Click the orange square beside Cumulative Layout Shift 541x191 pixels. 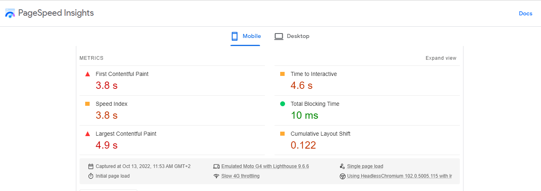point(282,134)
